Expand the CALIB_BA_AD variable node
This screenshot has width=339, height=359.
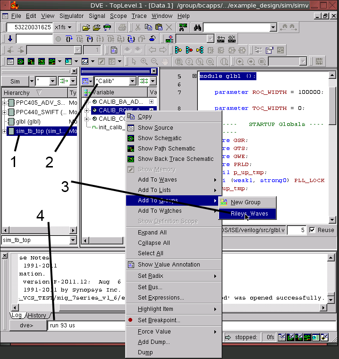pyautogui.click(x=87, y=101)
